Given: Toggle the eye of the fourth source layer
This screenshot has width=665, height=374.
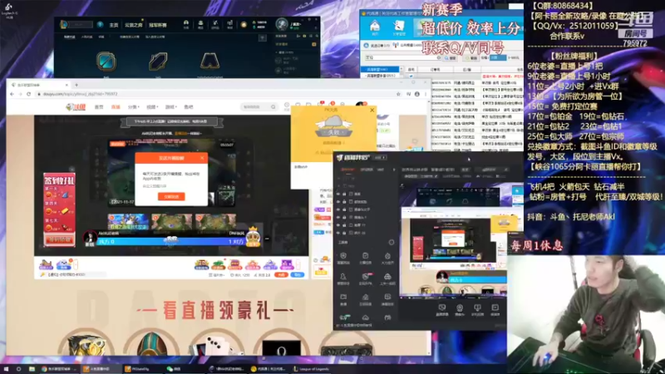Looking at the screenshot, I should point(338,217).
